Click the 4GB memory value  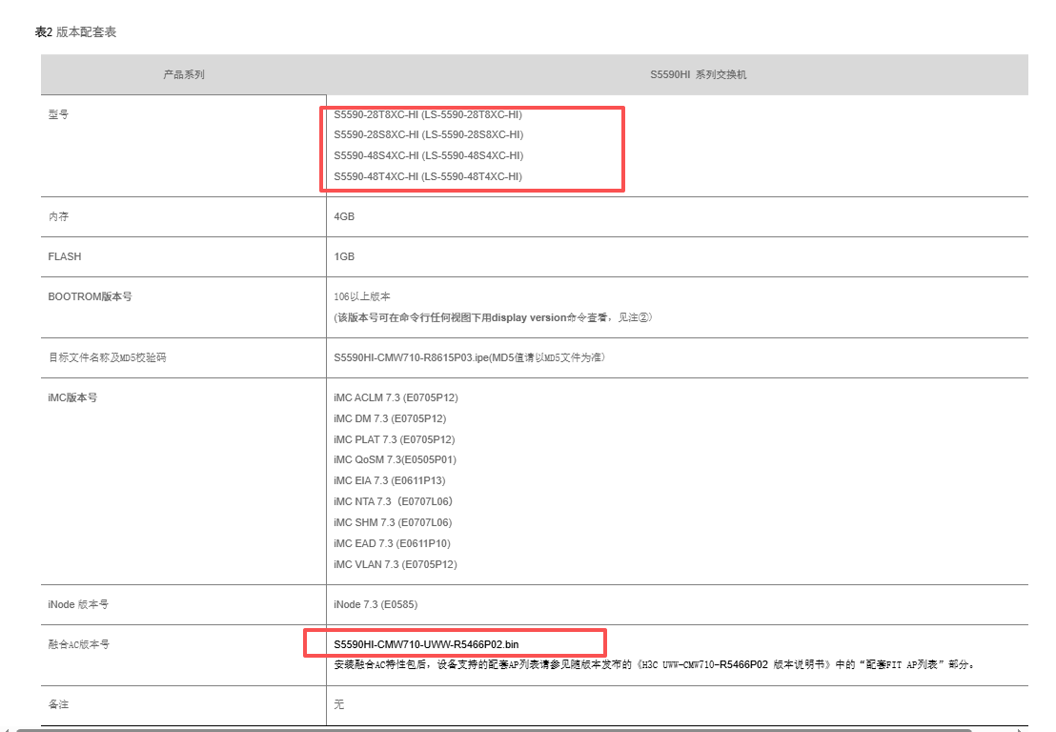click(x=344, y=216)
